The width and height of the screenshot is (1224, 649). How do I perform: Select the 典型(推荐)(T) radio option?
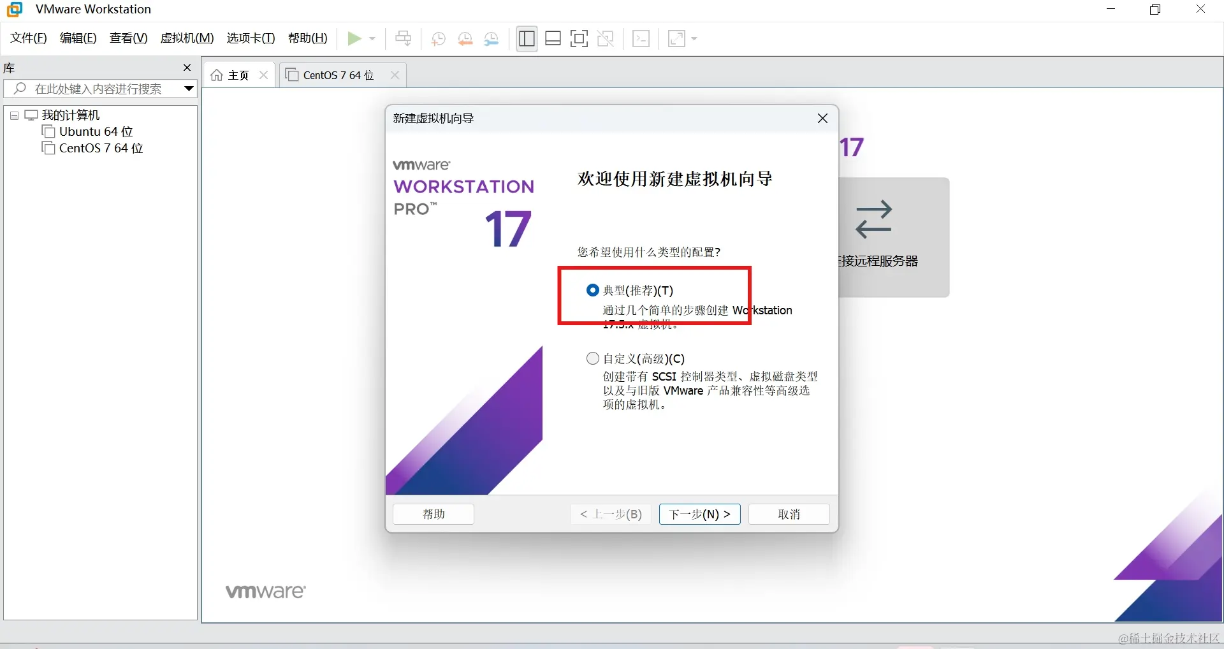(593, 290)
